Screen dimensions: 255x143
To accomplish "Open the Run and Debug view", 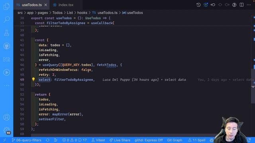I will 6,72.
